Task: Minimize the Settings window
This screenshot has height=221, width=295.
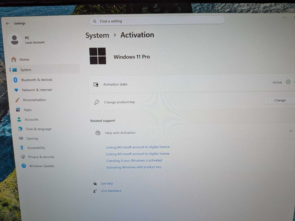Action: (x=284, y=17)
